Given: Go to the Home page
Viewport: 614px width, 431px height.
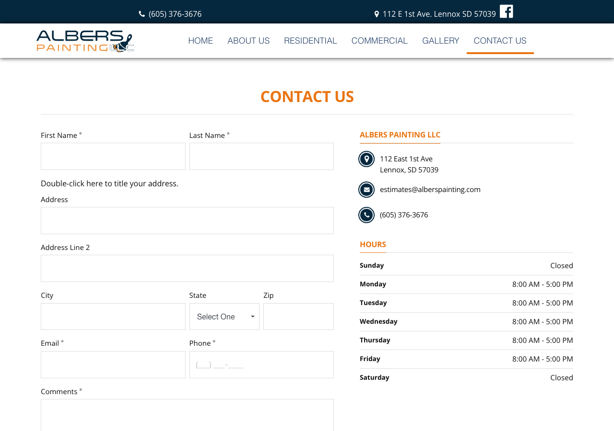Looking at the screenshot, I should coord(201,41).
